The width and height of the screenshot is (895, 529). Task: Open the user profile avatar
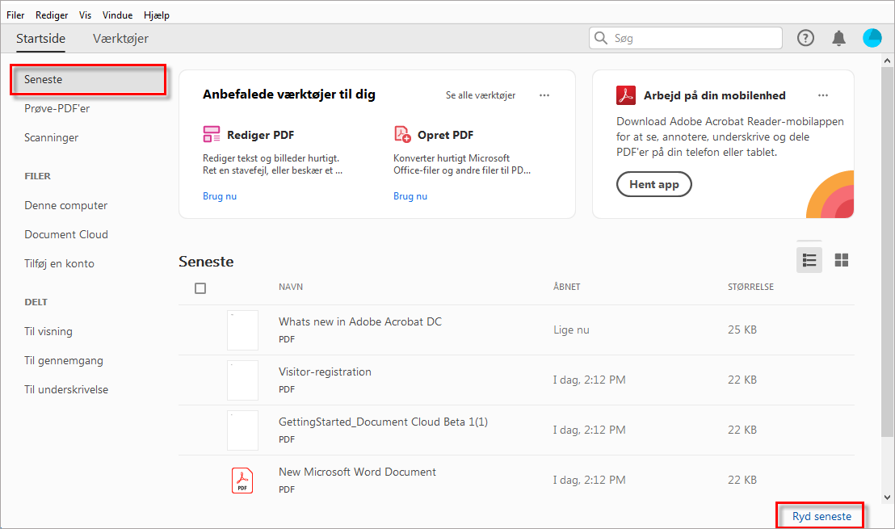[872, 38]
